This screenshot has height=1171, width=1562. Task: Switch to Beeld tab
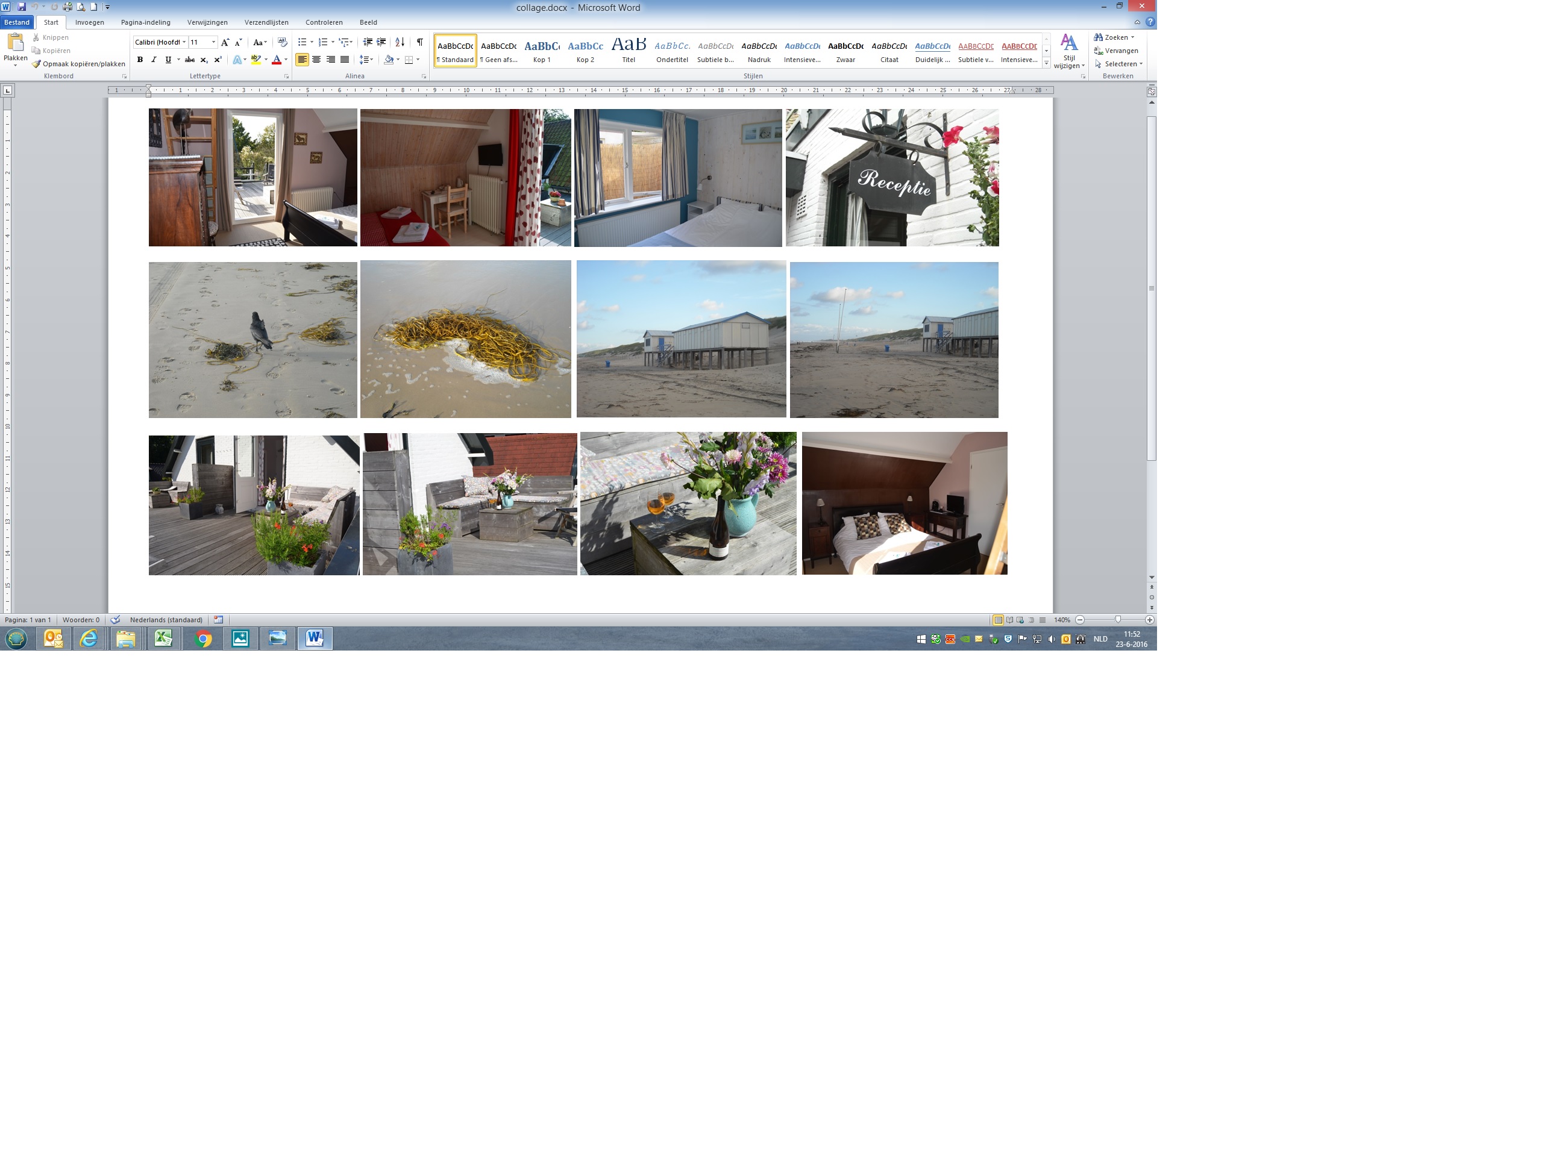point(368,22)
